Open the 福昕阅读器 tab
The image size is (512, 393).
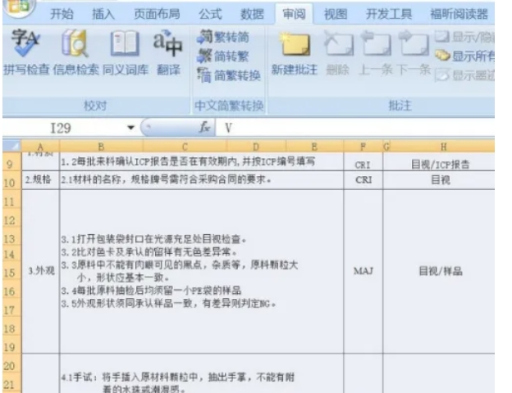[x=459, y=14]
